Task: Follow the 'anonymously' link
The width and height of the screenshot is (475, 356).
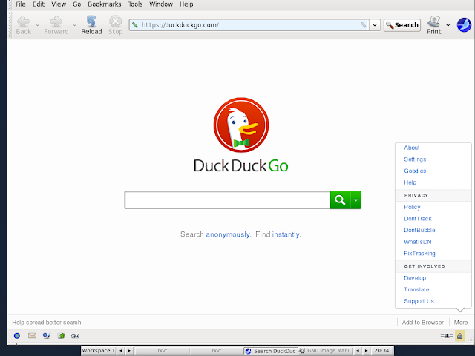Action: [228, 234]
